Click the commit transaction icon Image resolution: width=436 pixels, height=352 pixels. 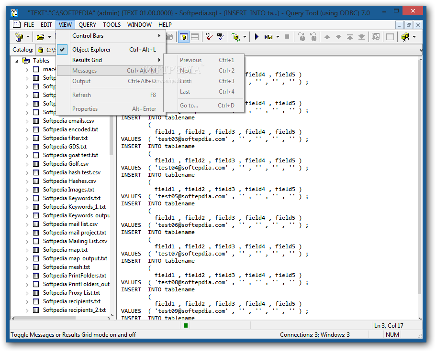(302, 37)
